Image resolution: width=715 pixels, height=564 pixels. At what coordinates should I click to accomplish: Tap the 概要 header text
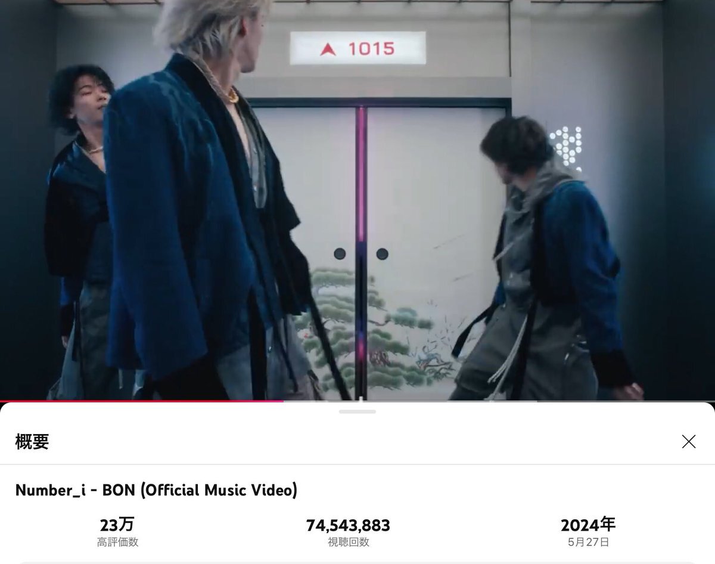[32, 442]
